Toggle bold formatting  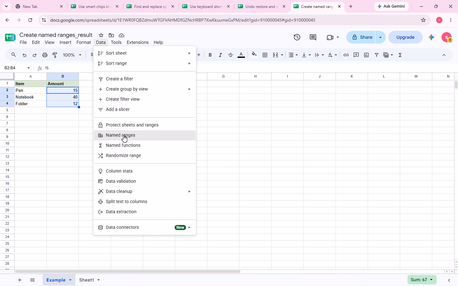[210, 55]
